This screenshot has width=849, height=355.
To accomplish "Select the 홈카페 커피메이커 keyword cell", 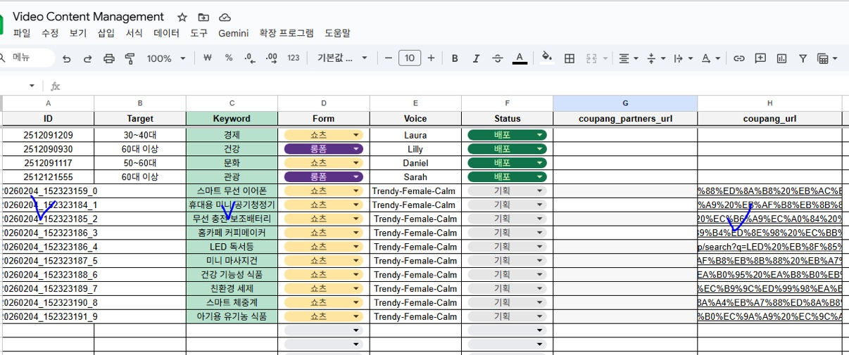I will tap(232, 233).
